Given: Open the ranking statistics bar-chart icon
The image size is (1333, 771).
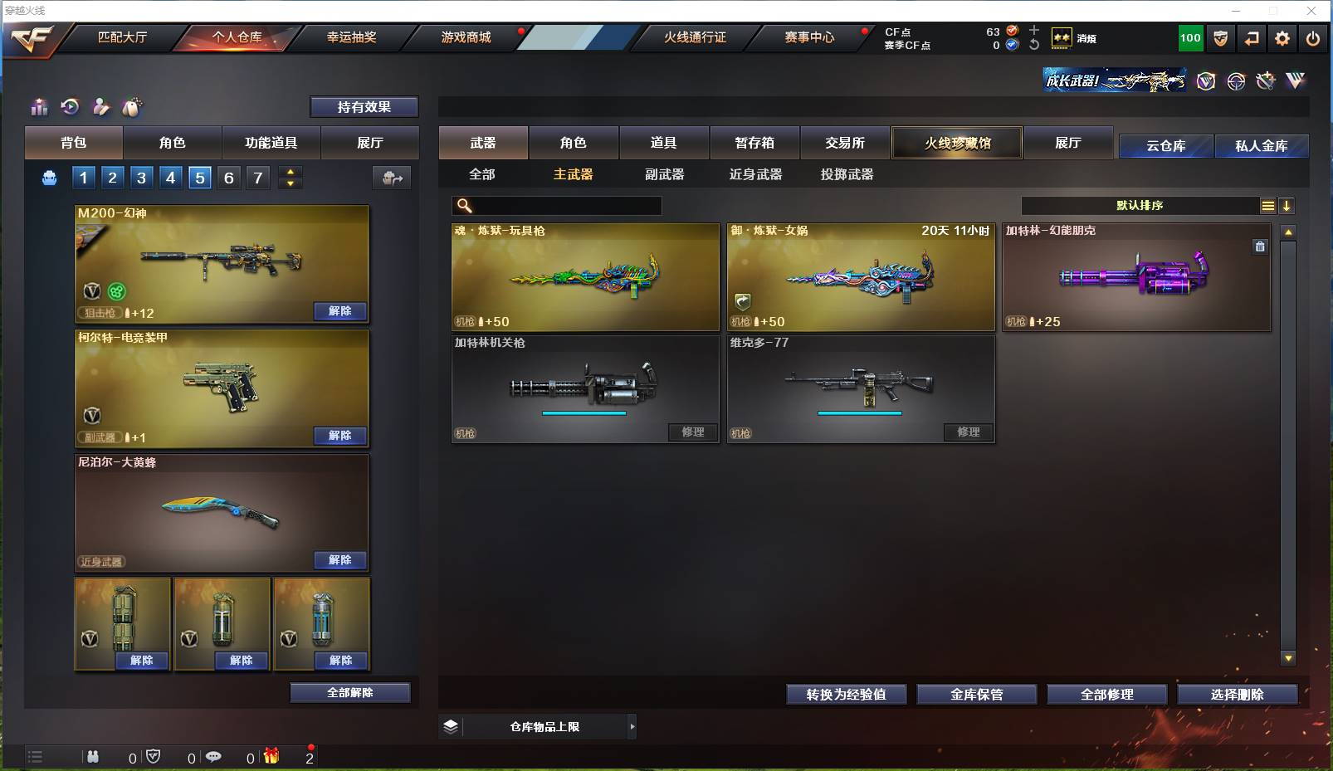Looking at the screenshot, I should (39, 107).
